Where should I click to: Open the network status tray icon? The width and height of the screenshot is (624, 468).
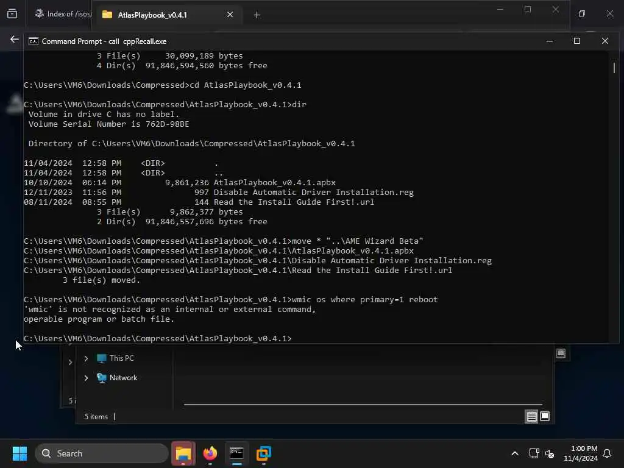(534, 453)
